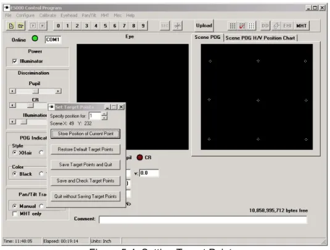Image resolution: width=330 pixels, height=250 pixels.
Task: Click the v: 0.0 value field
Action: [x=149, y=173]
